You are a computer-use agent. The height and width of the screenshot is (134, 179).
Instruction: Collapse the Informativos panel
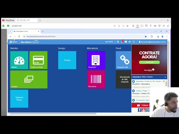(x=165, y=77)
